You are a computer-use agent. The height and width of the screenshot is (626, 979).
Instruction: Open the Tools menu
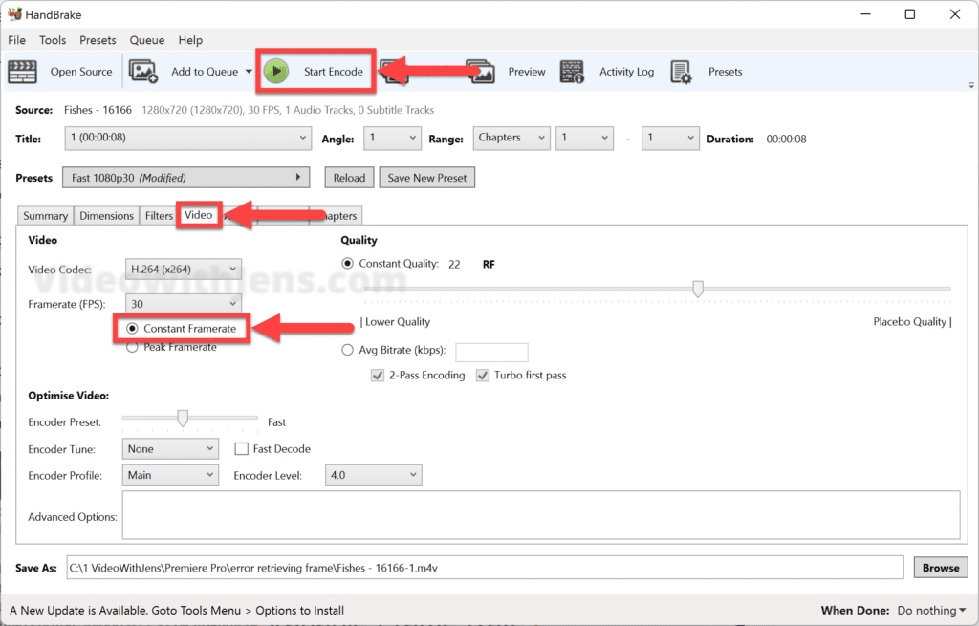pos(53,40)
